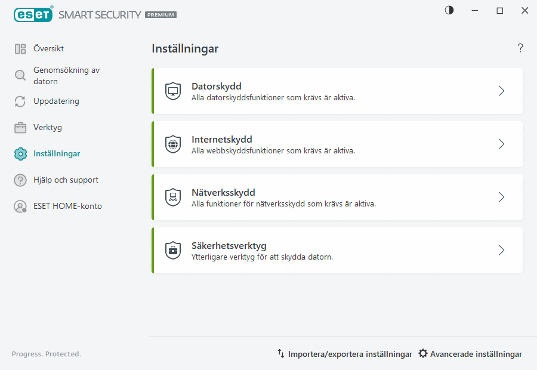Click the Internetskydd globe shield icon
The height and width of the screenshot is (370, 537).
[173, 144]
